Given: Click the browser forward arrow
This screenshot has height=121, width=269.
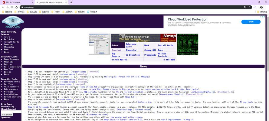Looking at the screenshot, I should pyautogui.click(x=8, y=7).
